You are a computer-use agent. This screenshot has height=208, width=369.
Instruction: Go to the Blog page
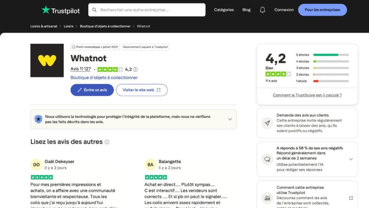click(x=246, y=10)
